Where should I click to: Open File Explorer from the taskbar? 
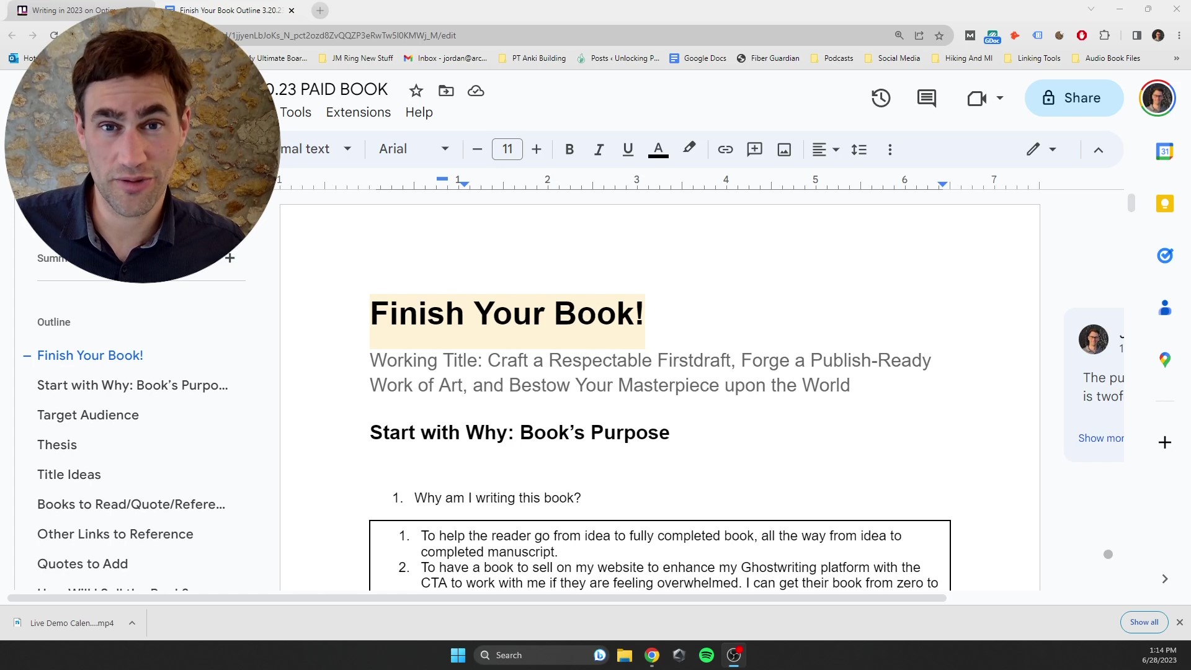(x=624, y=655)
